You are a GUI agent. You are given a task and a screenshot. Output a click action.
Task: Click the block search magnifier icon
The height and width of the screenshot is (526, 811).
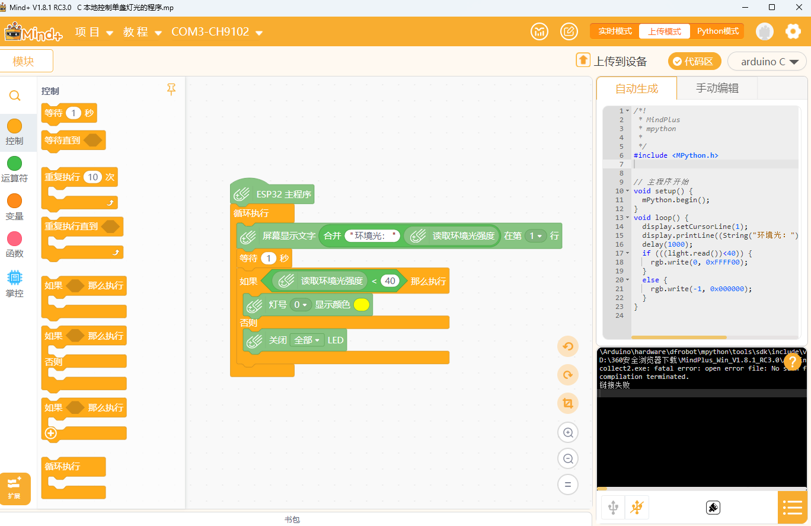(14, 95)
